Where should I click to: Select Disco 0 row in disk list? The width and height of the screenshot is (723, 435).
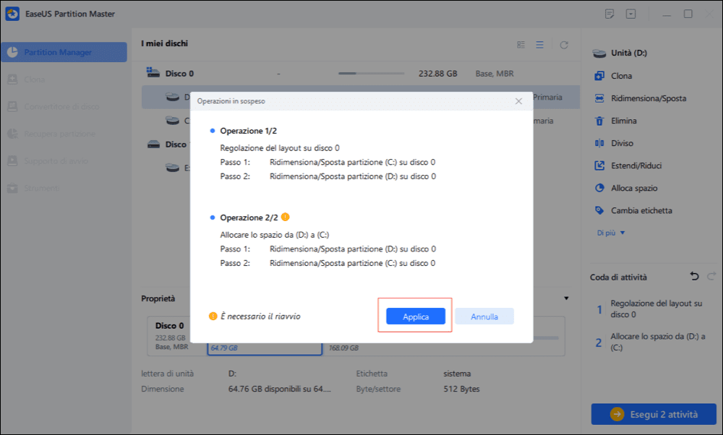361,73
